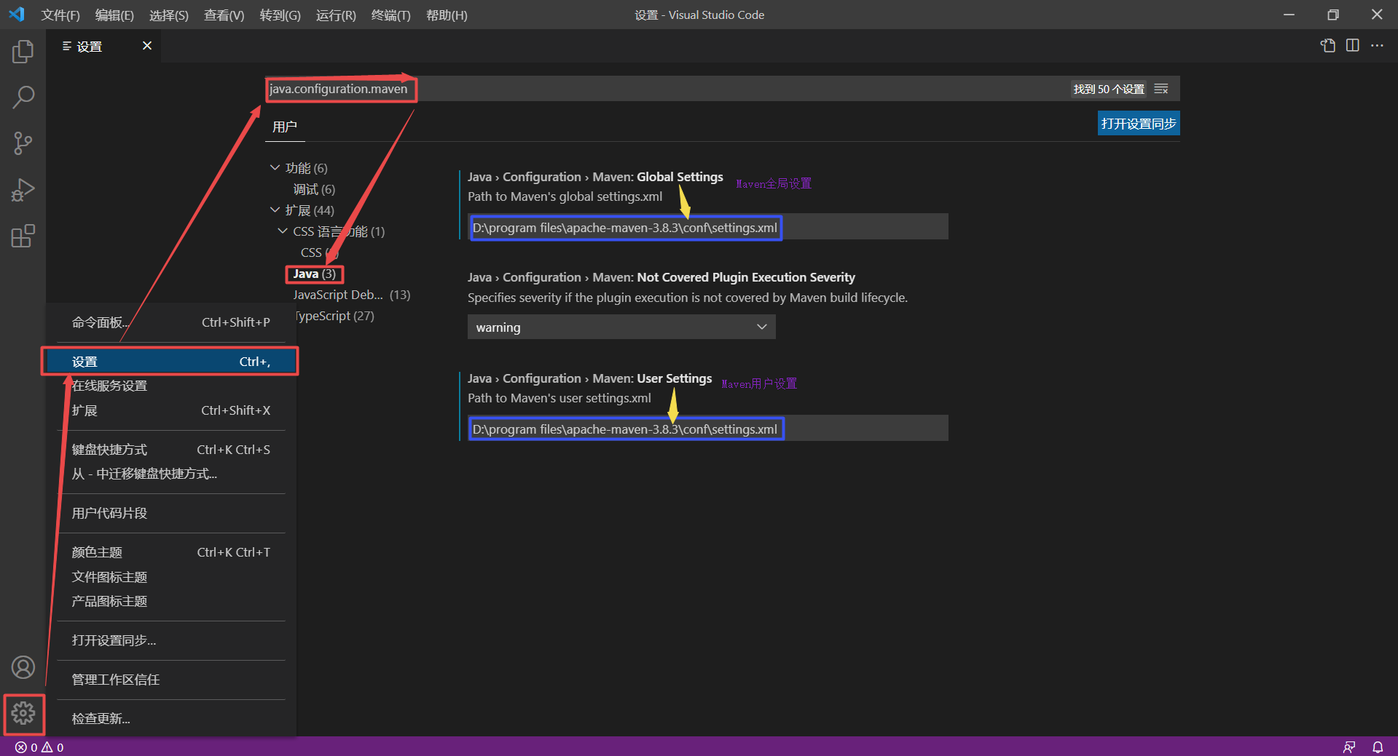This screenshot has height=756, width=1398.
Task: Select 调试 (6) in settings tree
Action: tap(314, 189)
